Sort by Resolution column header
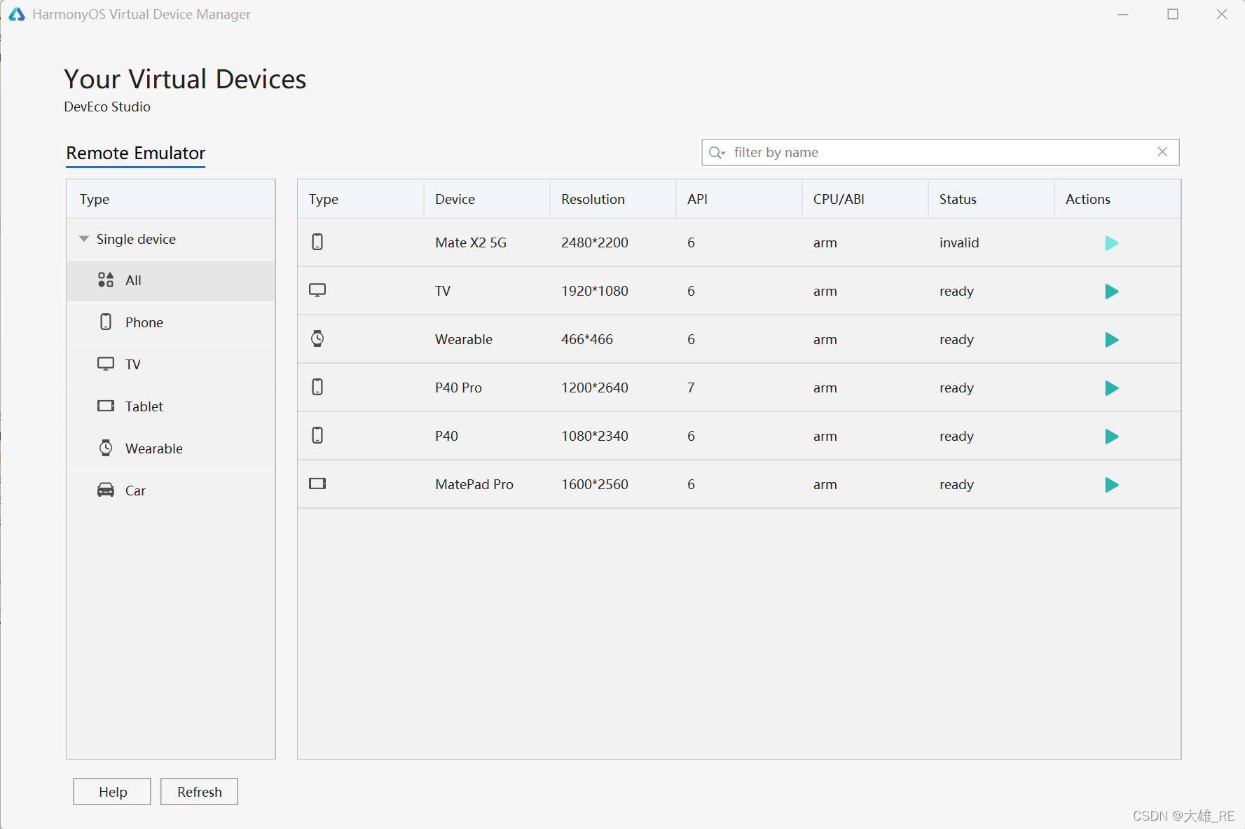This screenshot has height=829, width=1245. (x=613, y=199)
